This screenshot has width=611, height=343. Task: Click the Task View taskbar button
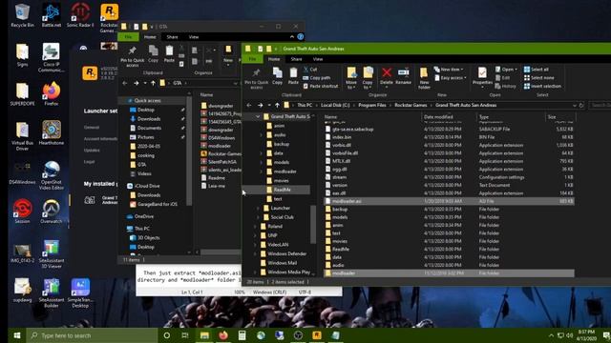pyautogui.click(x=185, y=335)
